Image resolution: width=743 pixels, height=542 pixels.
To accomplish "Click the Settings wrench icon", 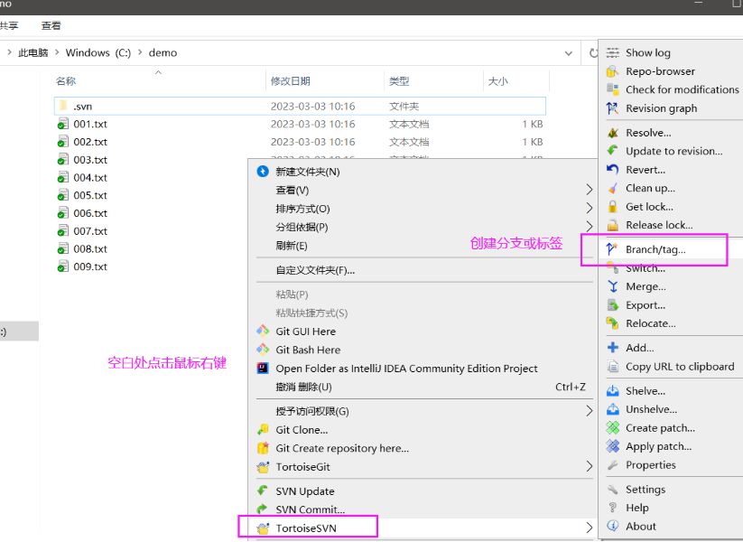I will click(613, 490).
